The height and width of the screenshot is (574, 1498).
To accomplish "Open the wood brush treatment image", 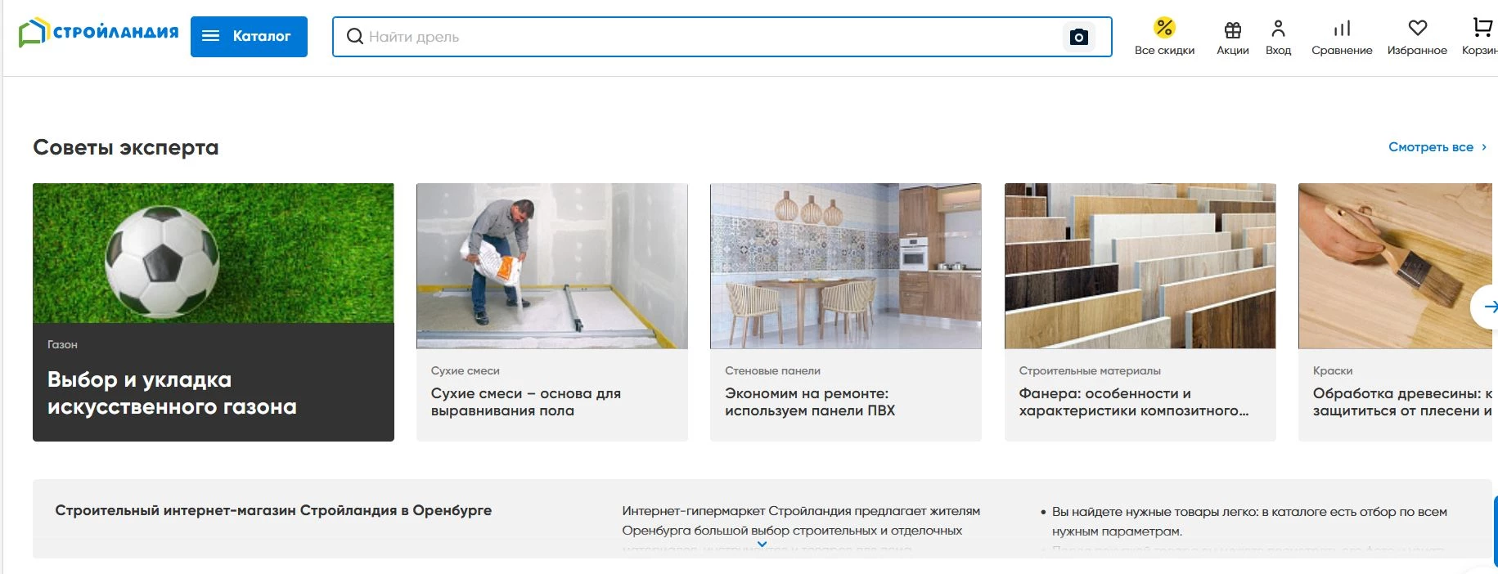I will (1396, 266).
